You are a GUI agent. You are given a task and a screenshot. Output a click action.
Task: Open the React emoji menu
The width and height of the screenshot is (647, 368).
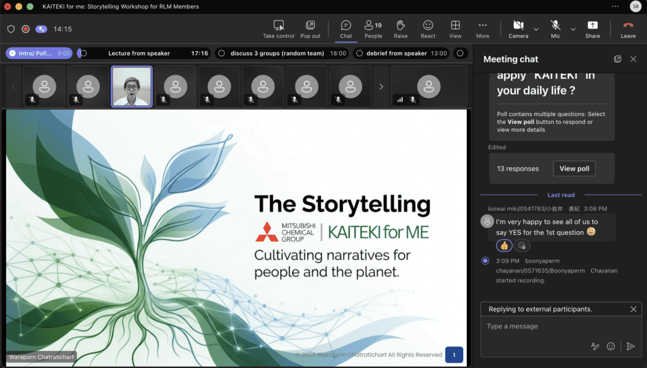click(x=428, y=29)
